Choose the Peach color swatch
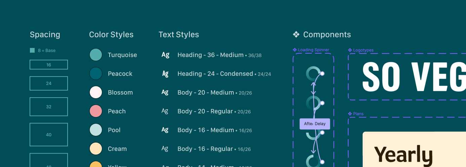466x167 pixels. pos(96,111)
